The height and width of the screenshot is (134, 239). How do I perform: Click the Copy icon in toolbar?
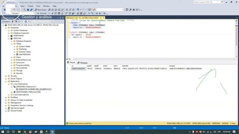tap(70, 10)
